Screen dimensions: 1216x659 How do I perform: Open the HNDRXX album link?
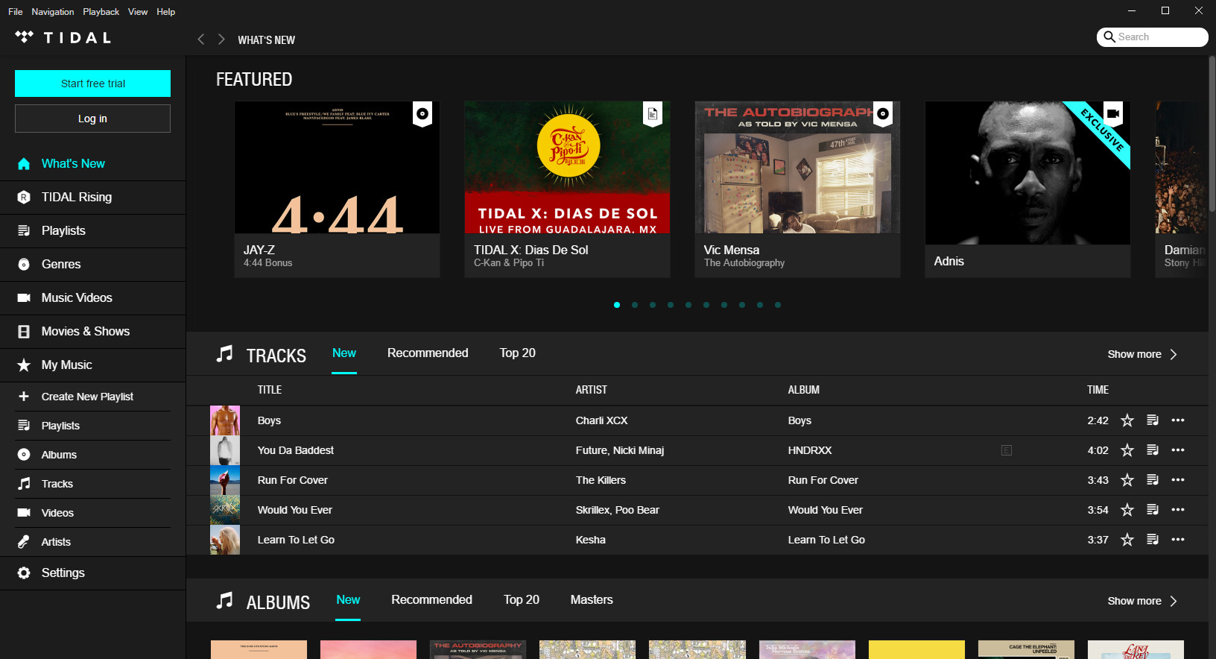(810, 450)
